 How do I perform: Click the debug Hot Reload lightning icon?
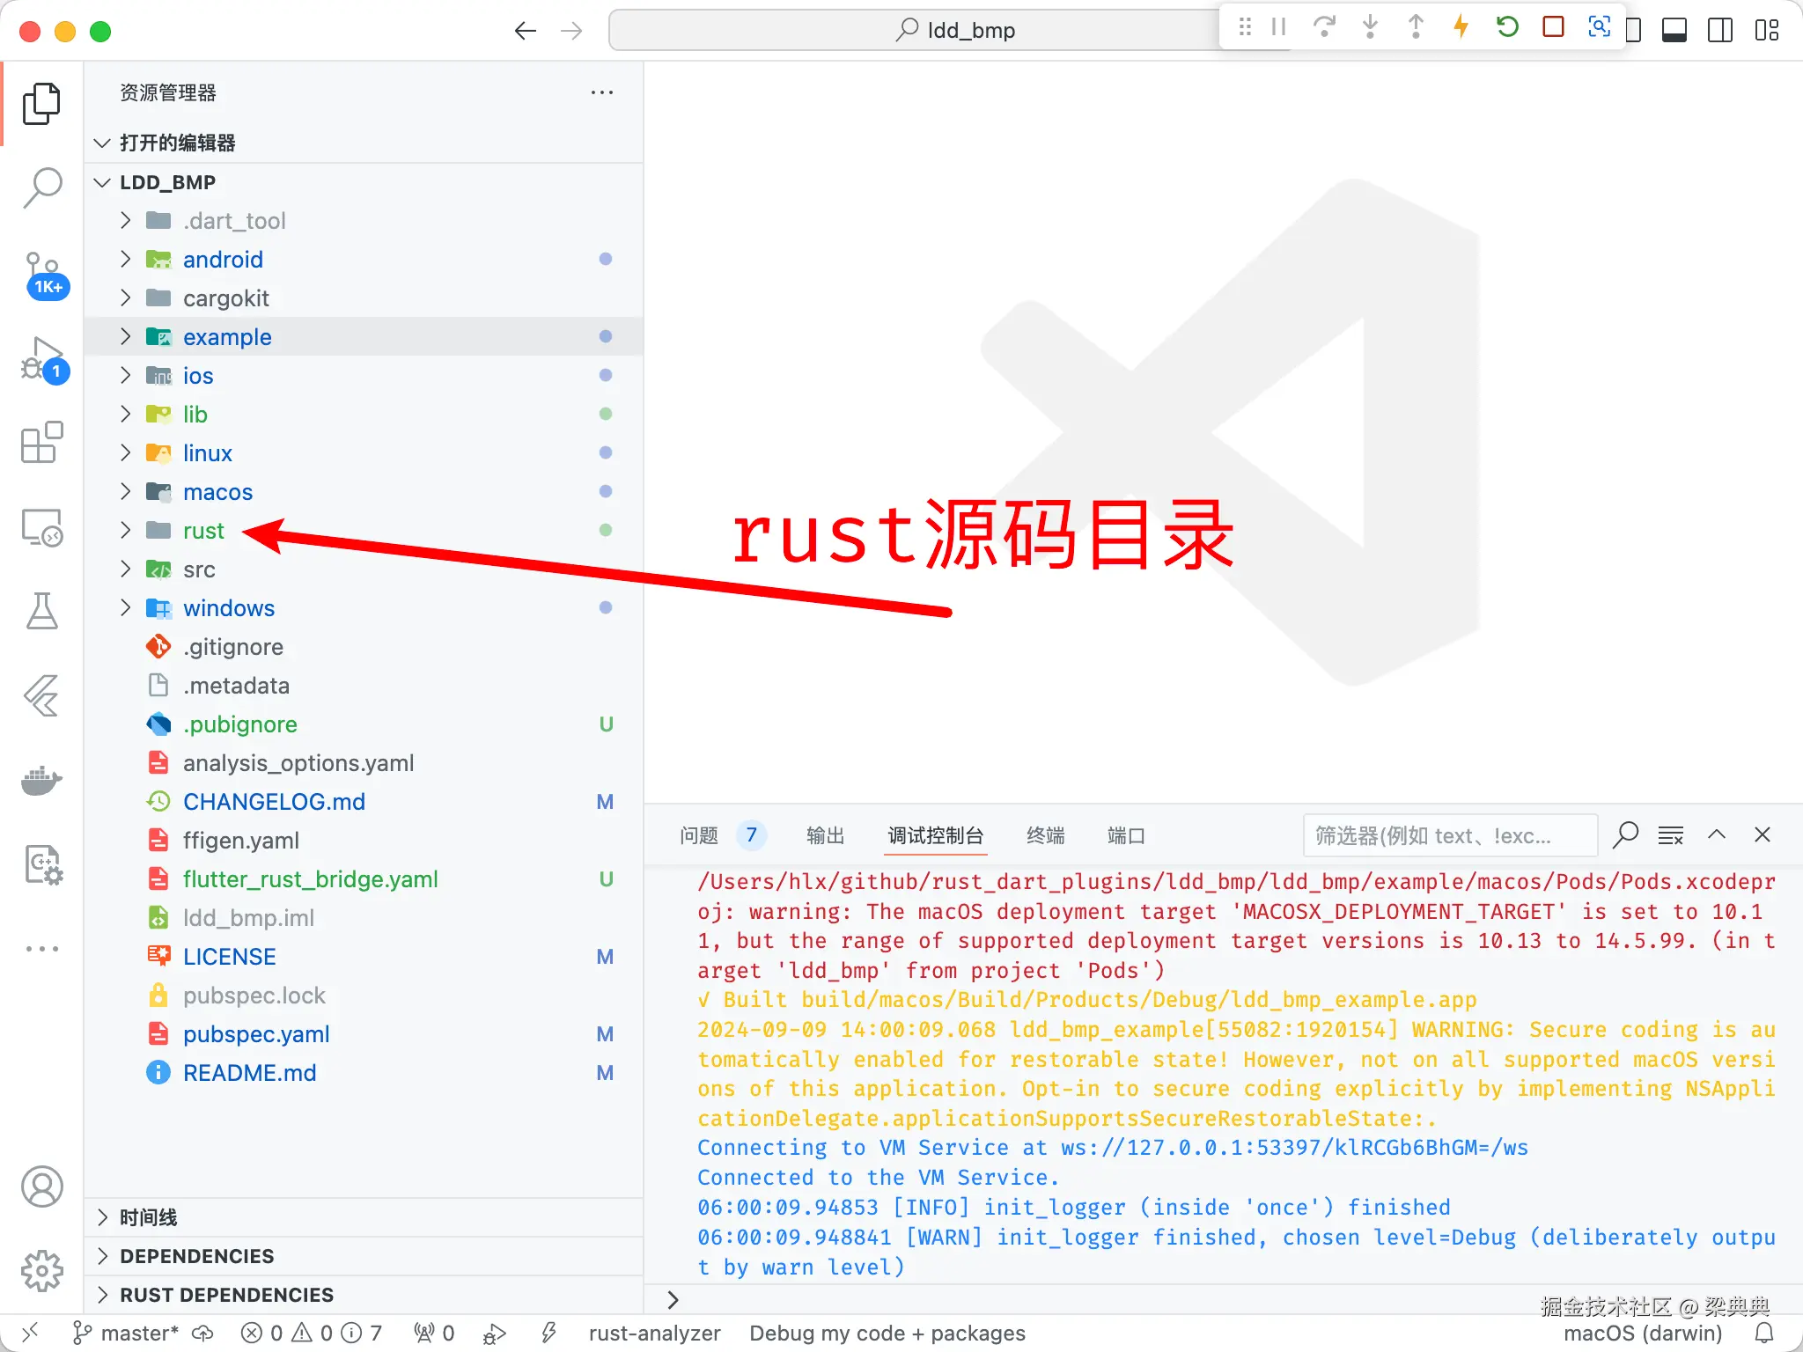pyautogui.click(x=1461, y=28)
